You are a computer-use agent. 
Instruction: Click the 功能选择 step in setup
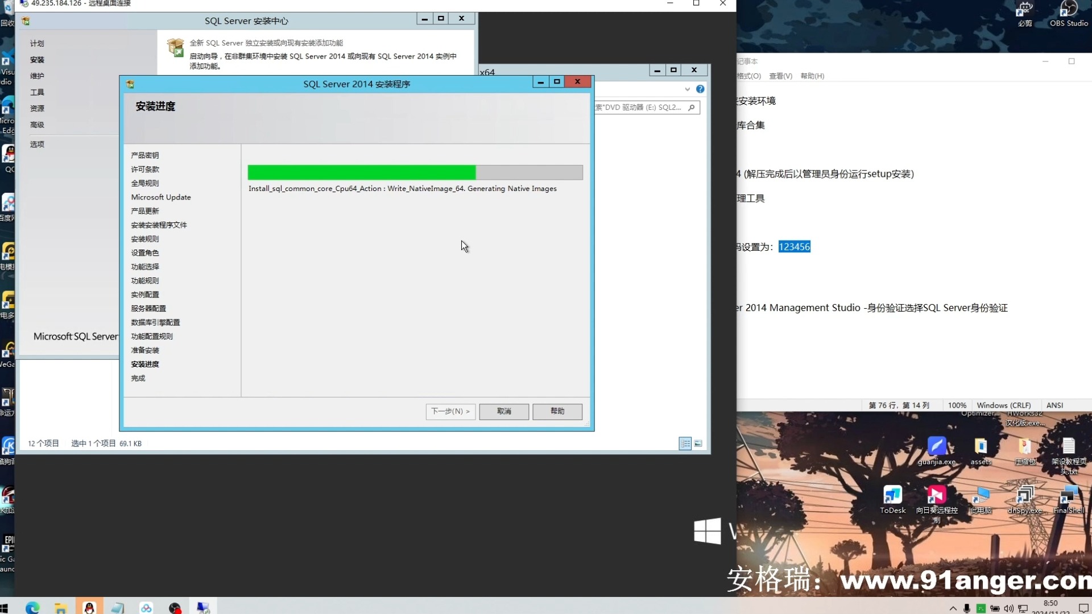pos(144,267)
